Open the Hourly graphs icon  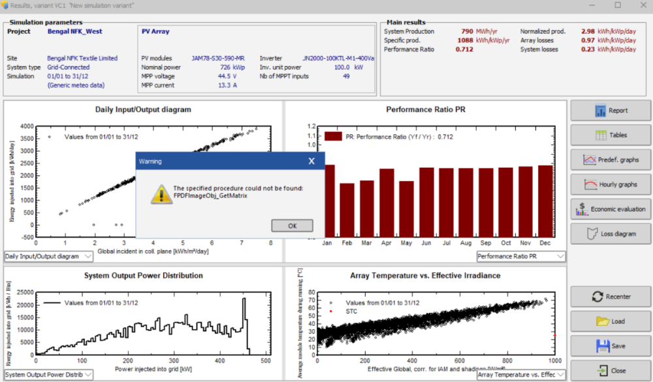point(590,185)
